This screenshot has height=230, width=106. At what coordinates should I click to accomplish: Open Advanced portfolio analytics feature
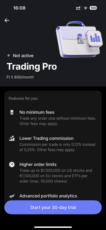48,196
